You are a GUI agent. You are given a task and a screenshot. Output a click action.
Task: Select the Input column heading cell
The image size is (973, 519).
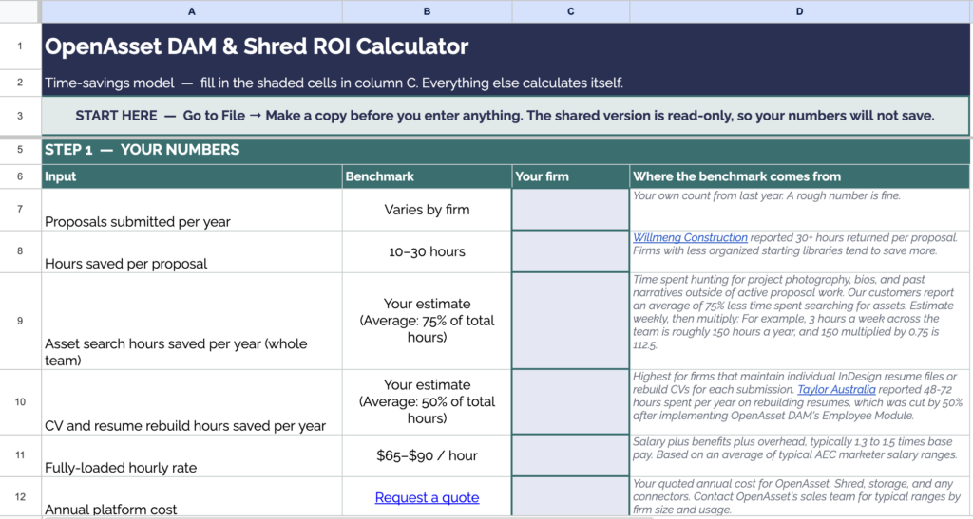(192, 176)
